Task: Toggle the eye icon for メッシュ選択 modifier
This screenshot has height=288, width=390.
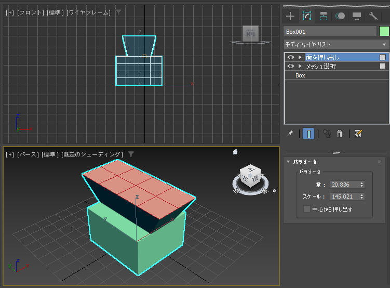Action: [291, 66]
